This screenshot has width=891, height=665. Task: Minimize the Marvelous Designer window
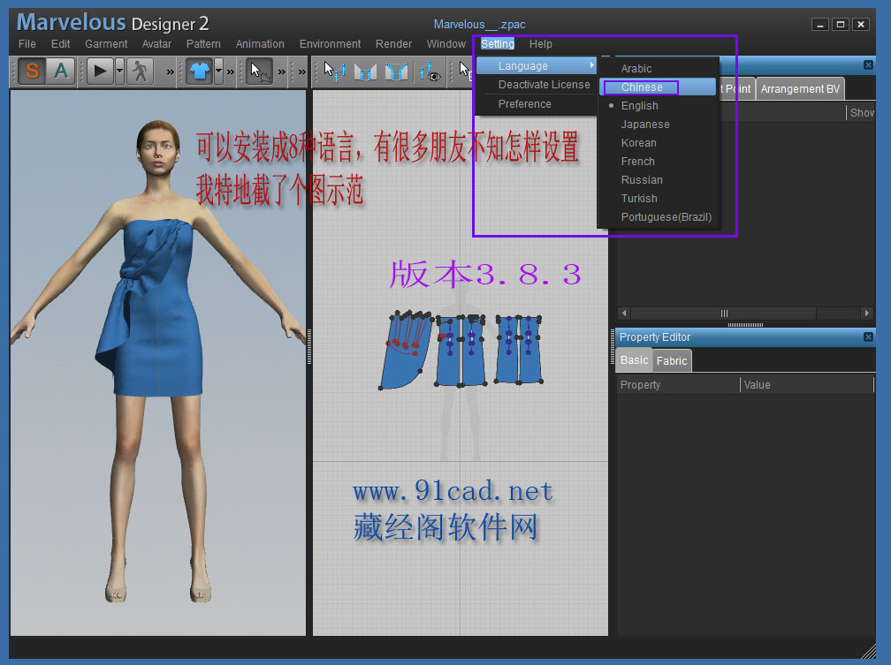820,24
